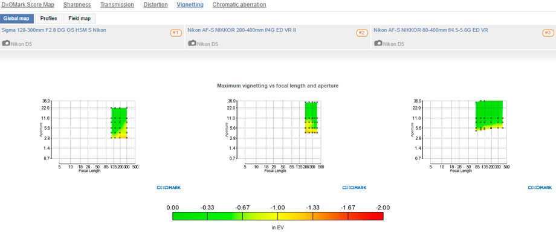Click DxOMark logo below the 200-400mm chart
Screen dimensions: 556x233
pyautogui.click(x=354, y=188)
